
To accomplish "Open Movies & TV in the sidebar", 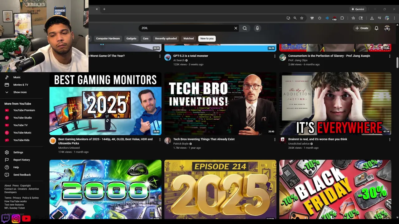I will [21, 85].
